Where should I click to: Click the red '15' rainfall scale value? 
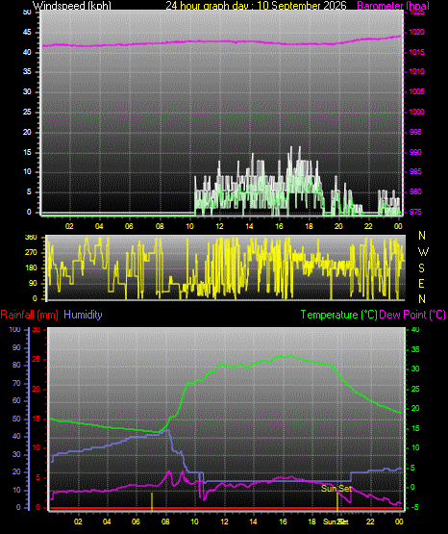[x=37, y=420]
